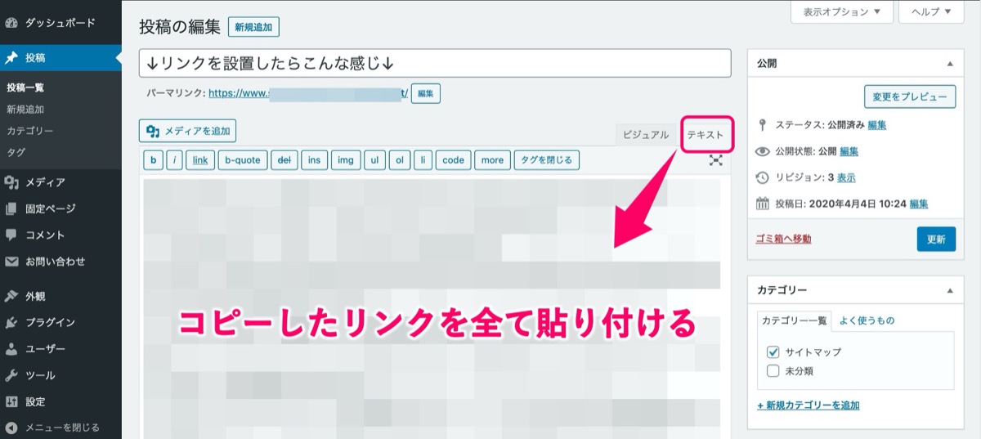The height and width of the screenshot is (439, 981).
Task: Open the 表示オプション dropdown
Action: [842, 12]
